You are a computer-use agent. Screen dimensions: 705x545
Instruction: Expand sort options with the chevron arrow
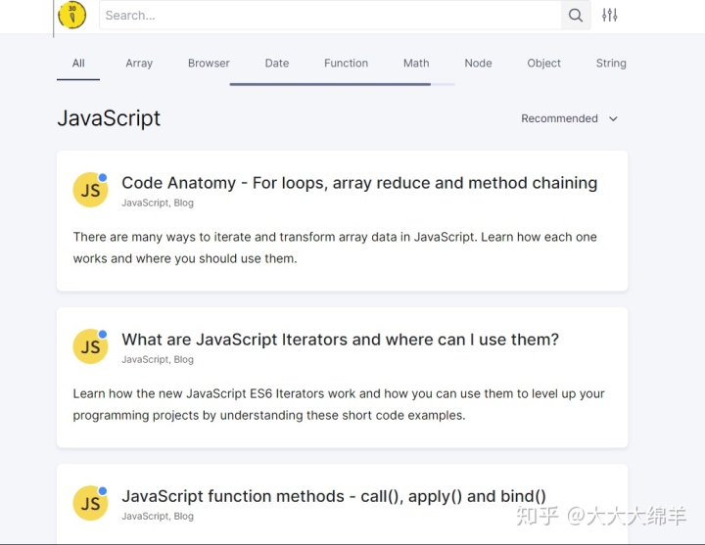tap(613, 118)
